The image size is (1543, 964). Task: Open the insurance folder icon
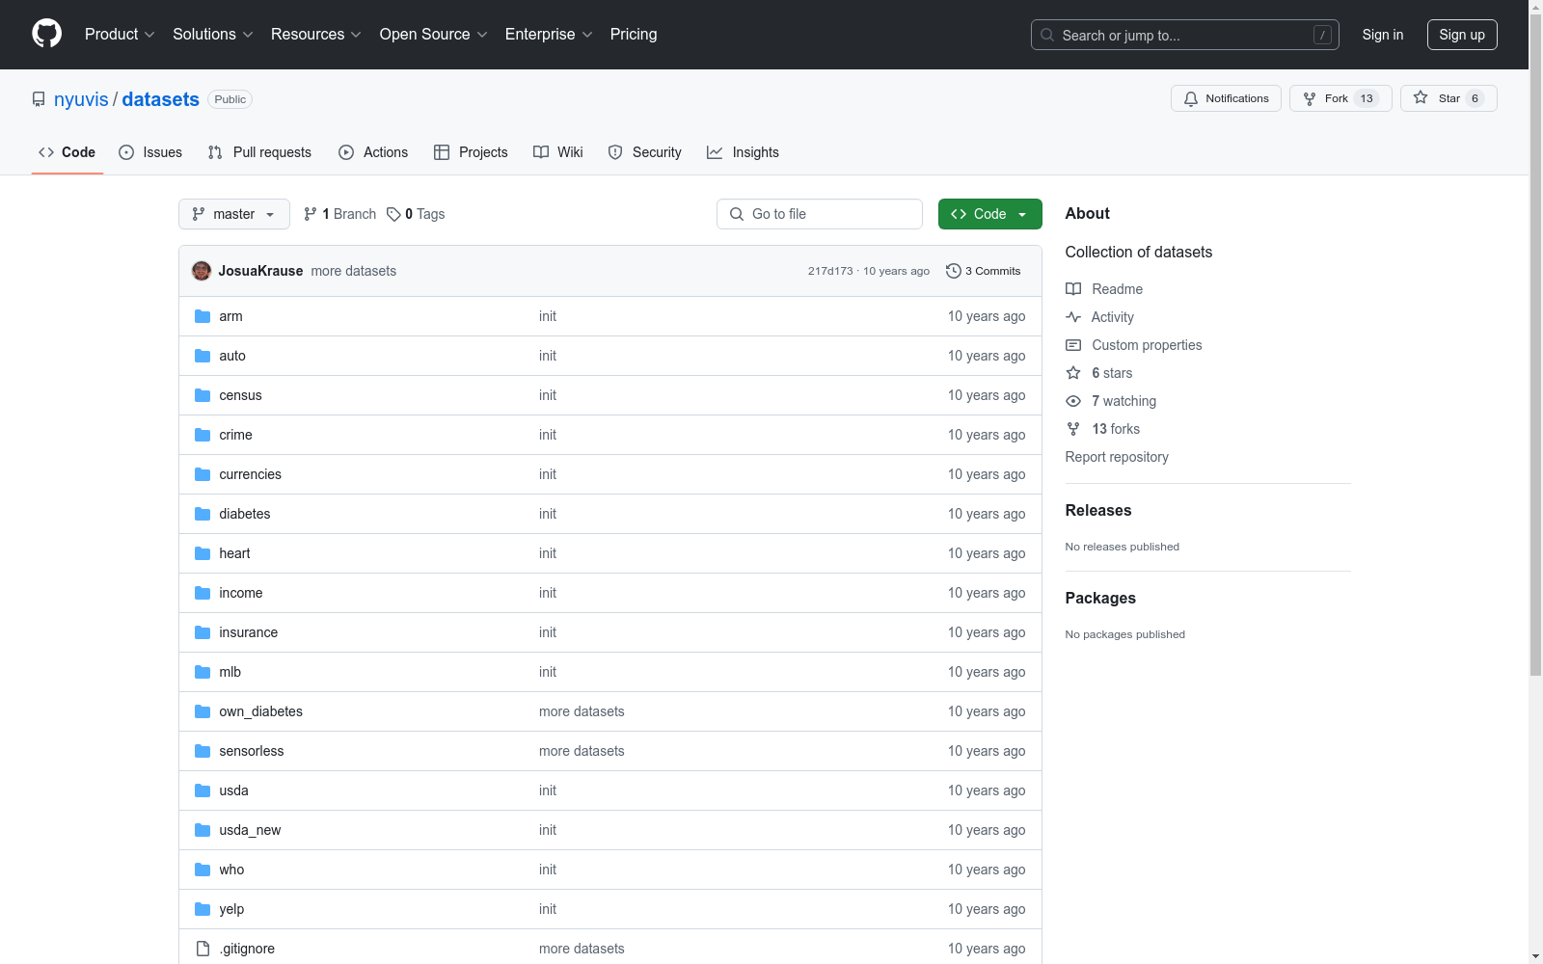[x=203, y=632]
